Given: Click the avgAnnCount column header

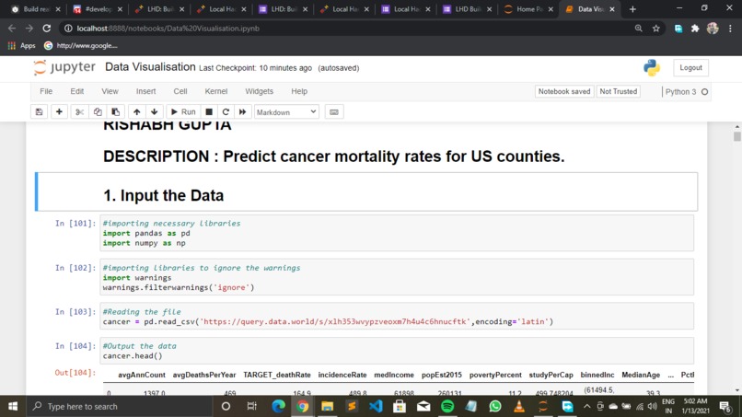Looking at the screenshot, I should coord(142,375).
